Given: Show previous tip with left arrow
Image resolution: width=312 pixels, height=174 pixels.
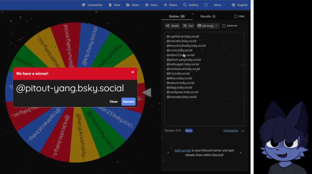Looking at the screenshot, I should pyautogui.click(x=168, y=152).
